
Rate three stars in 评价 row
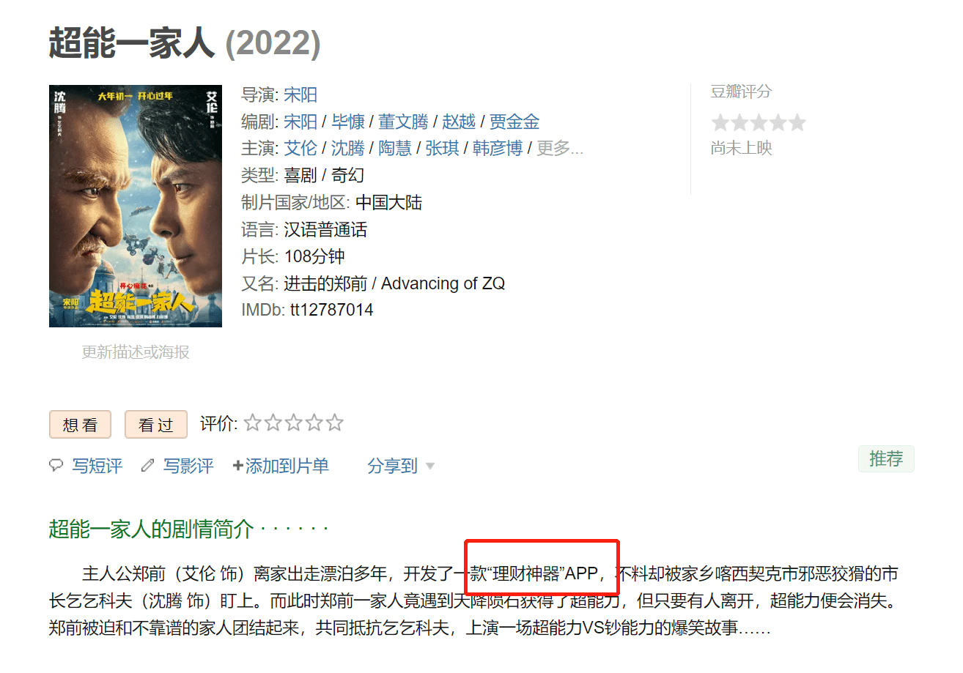tap(293, 423)
